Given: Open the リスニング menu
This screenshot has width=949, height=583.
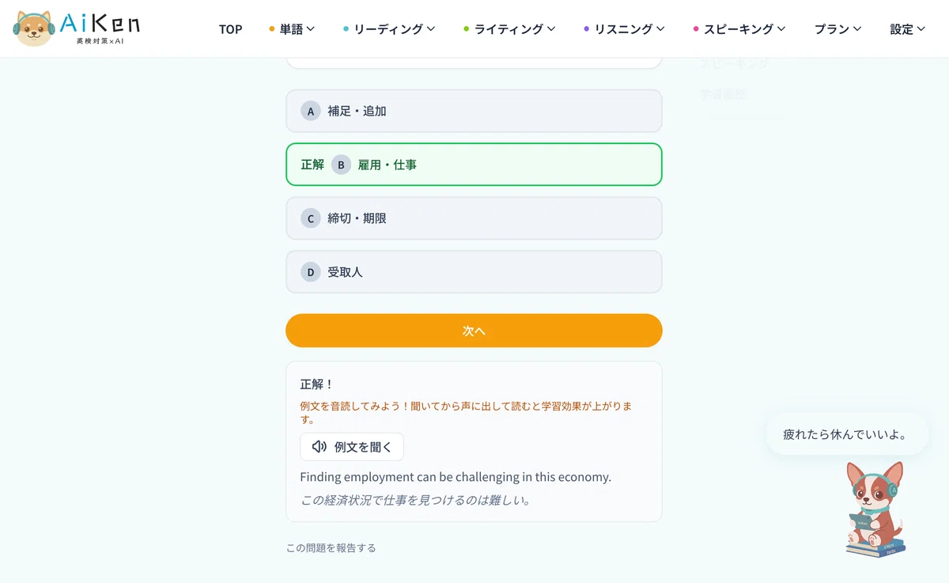Looking at the screenshot, I should click(x=624, y=28).
